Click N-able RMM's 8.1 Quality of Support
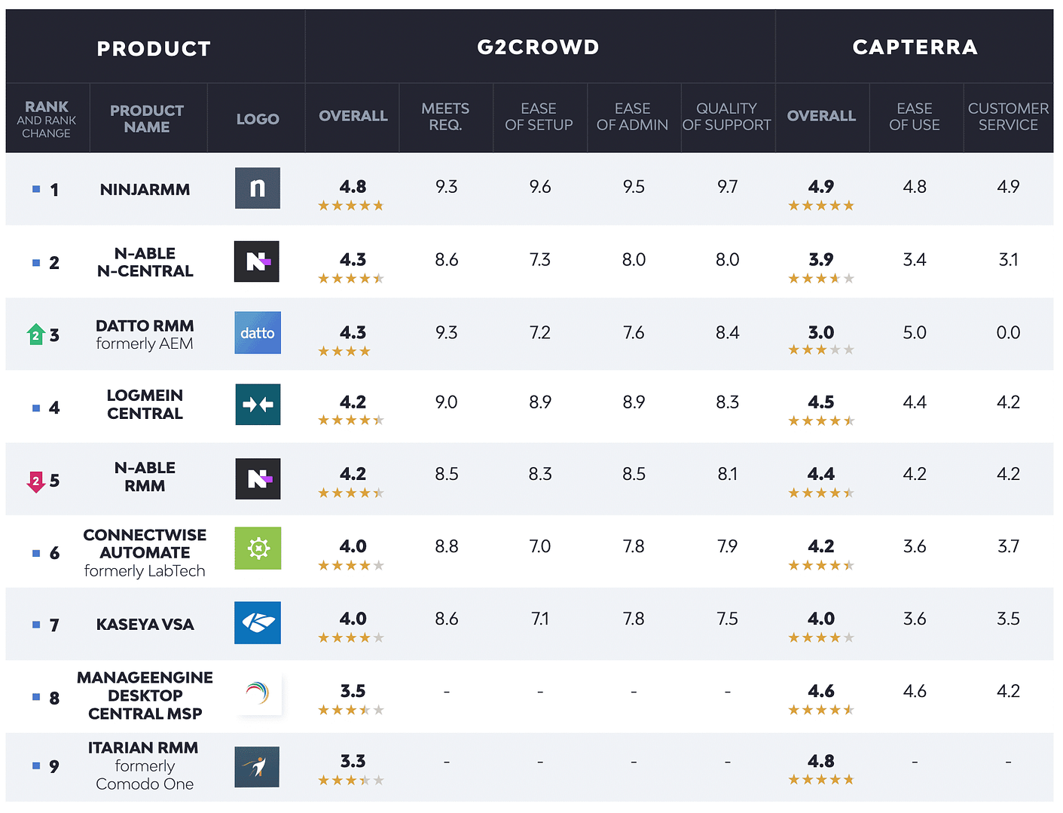The height and width of the screenshot is (813, 1063). (x=727, y=475)
